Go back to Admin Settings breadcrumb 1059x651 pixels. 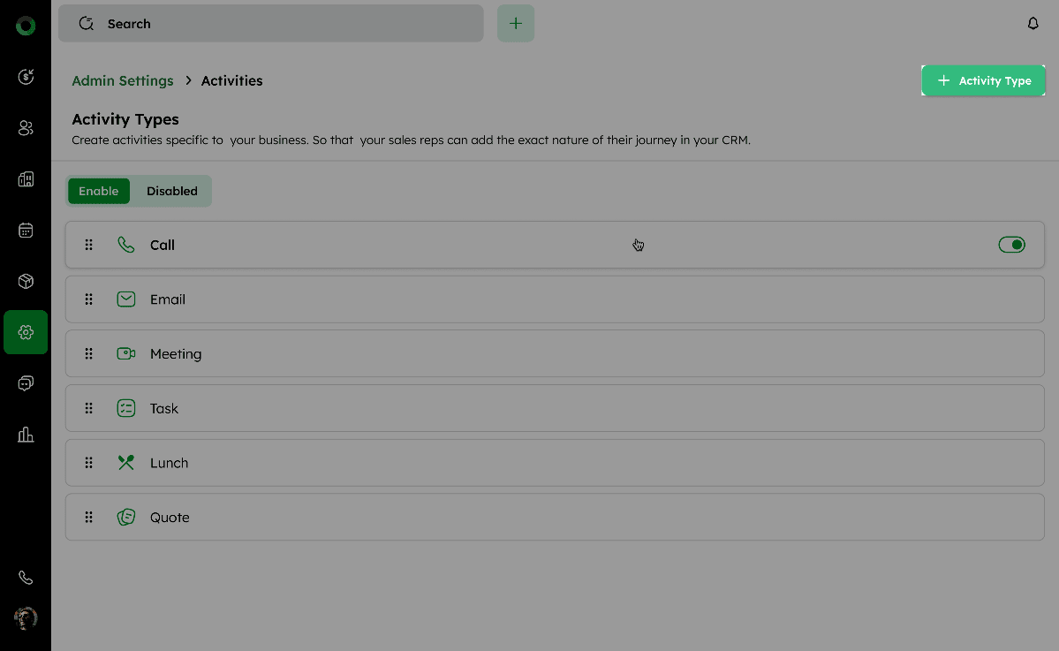[x=123, y=80]
